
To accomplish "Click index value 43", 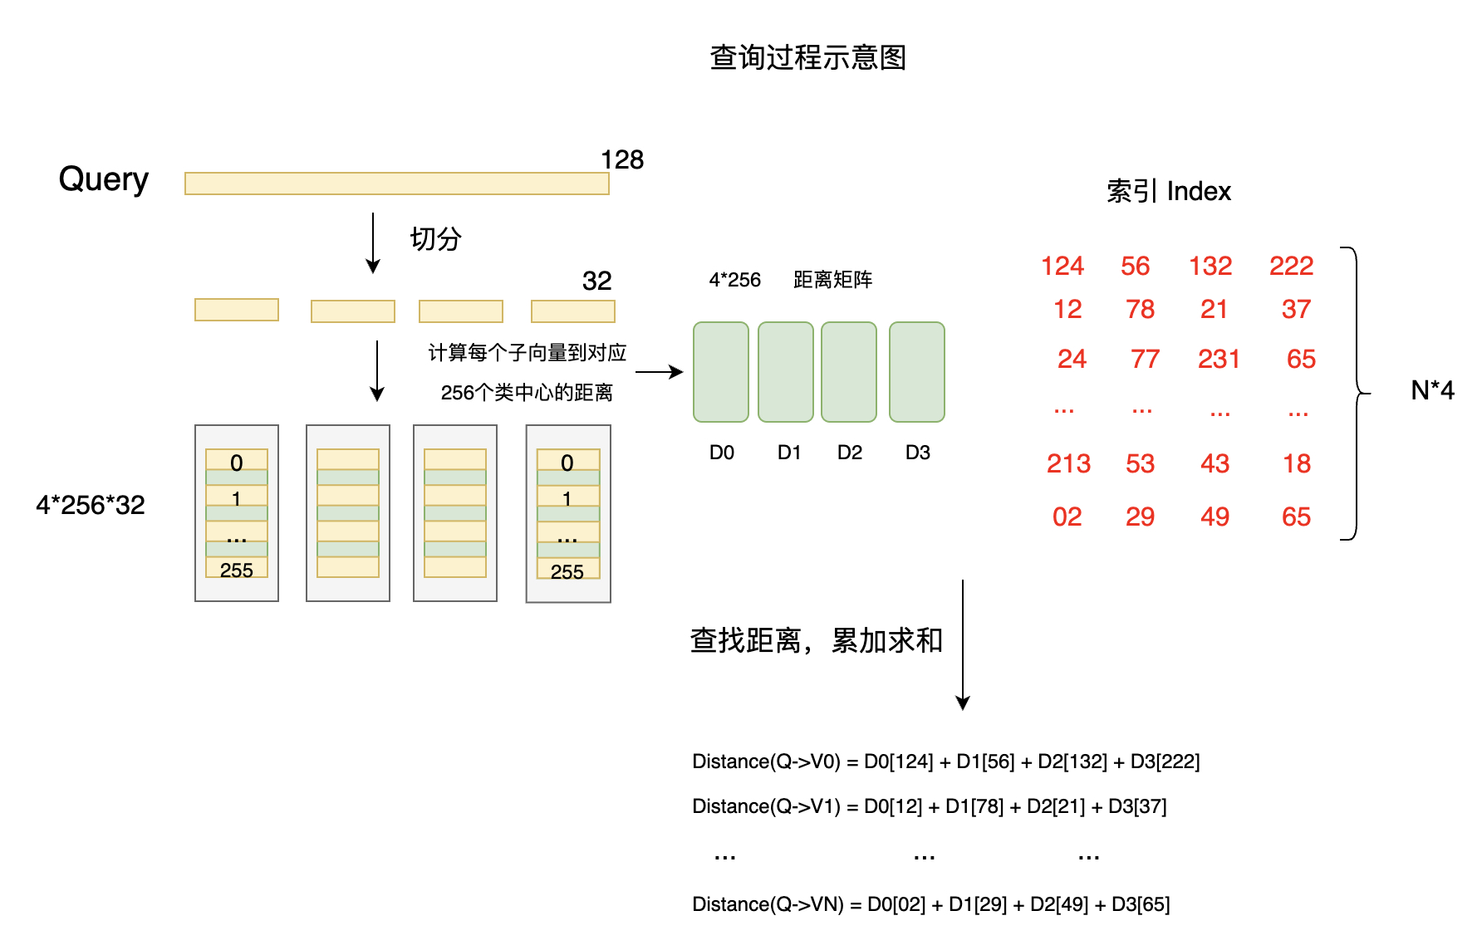I will coord(1215,463).
